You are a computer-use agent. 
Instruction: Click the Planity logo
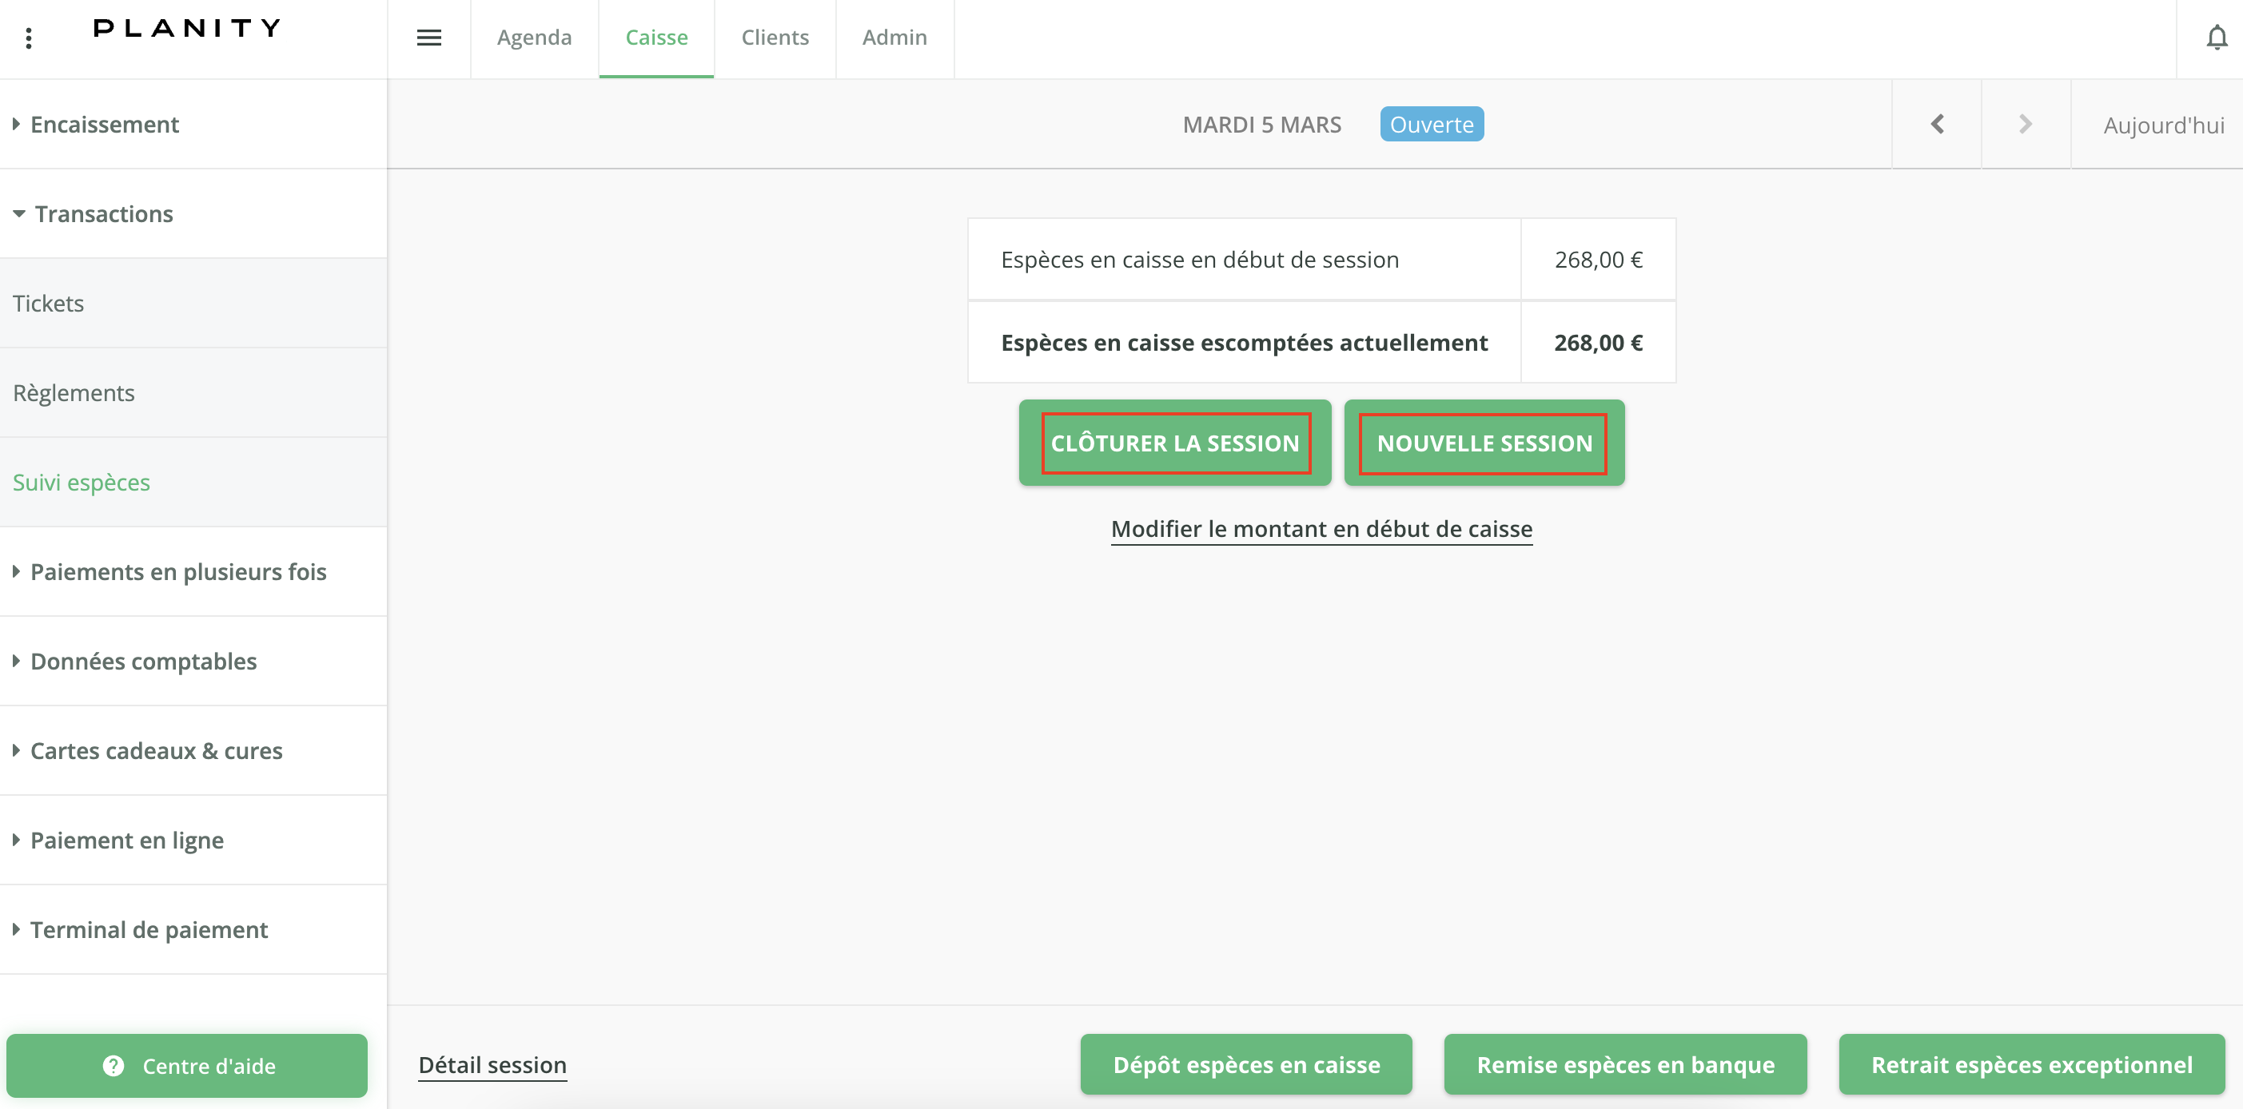(x=186, y=28)
